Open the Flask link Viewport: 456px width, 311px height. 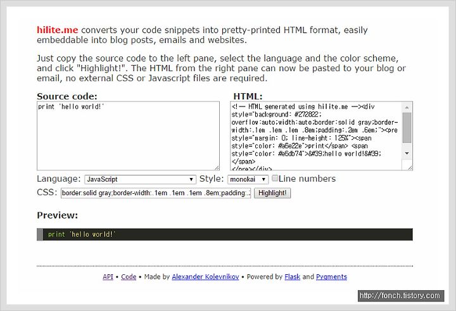[292, 277]
